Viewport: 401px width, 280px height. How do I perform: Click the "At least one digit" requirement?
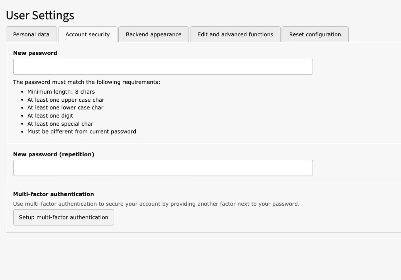[50, 116]
